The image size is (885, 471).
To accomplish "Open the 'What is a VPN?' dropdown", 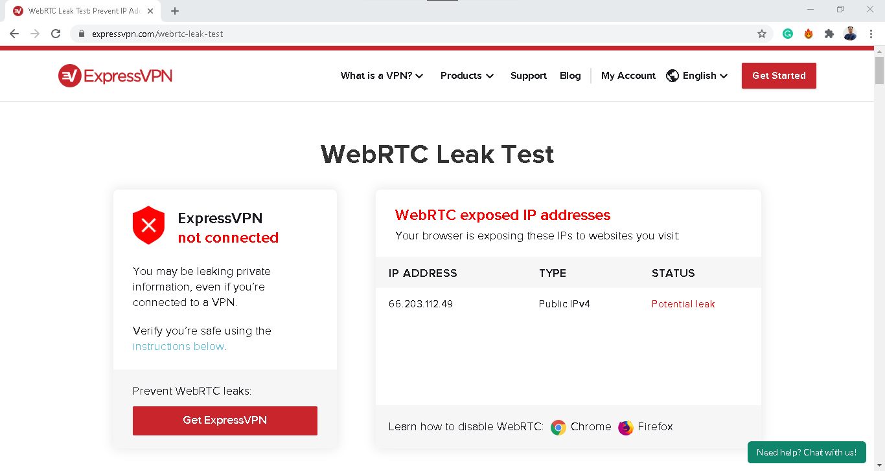I will pyautogui.click(x=382, y=76).
